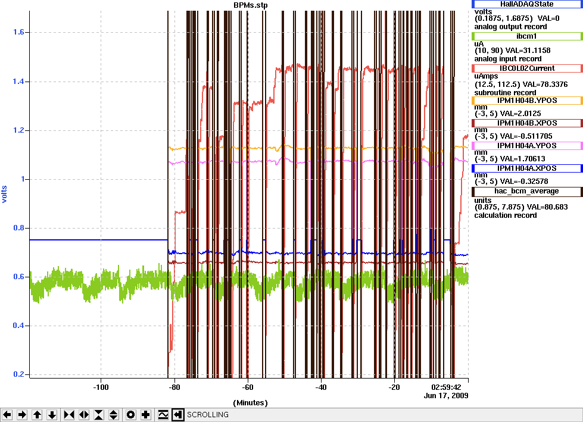Click the waveform graph refresh icon
Screen dimensions: 583x422
click(x=163, y=415)
